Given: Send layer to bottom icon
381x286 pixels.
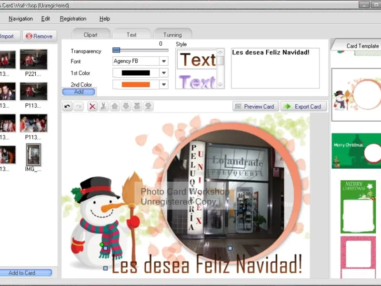Looking at the screenshot, I should point(148,106).
